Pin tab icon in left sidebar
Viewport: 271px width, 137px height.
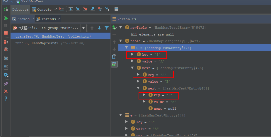pos(6,84)
